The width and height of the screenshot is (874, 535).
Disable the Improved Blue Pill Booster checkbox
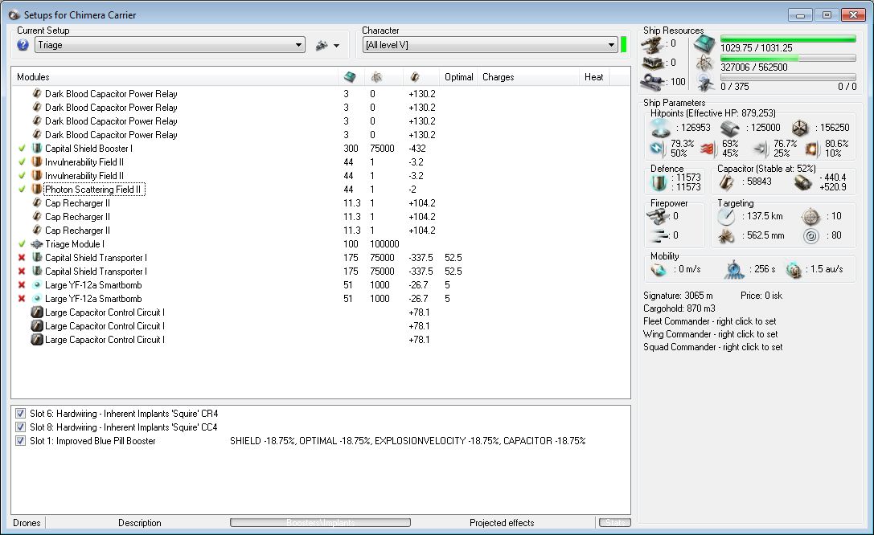[x=21, y=441]
